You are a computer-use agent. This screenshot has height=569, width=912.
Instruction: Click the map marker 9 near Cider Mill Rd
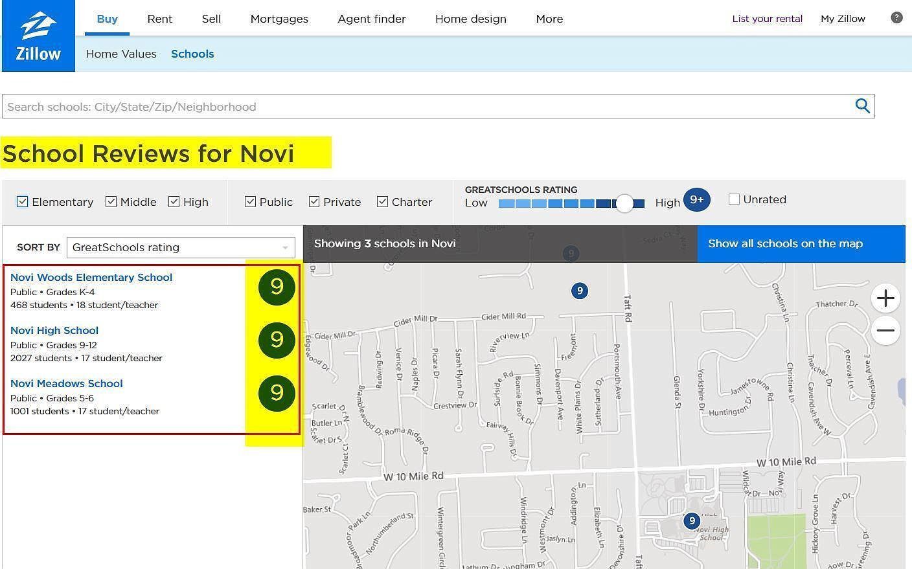[580, 291]
